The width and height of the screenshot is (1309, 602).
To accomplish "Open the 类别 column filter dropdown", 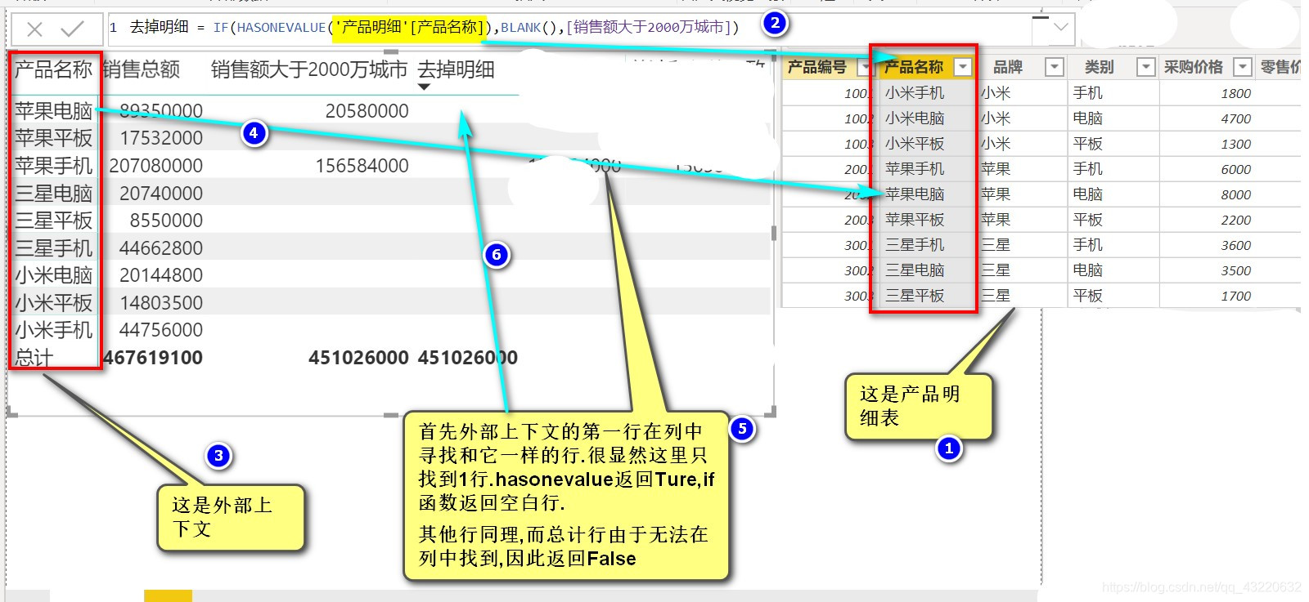I will pos(1146,67).
